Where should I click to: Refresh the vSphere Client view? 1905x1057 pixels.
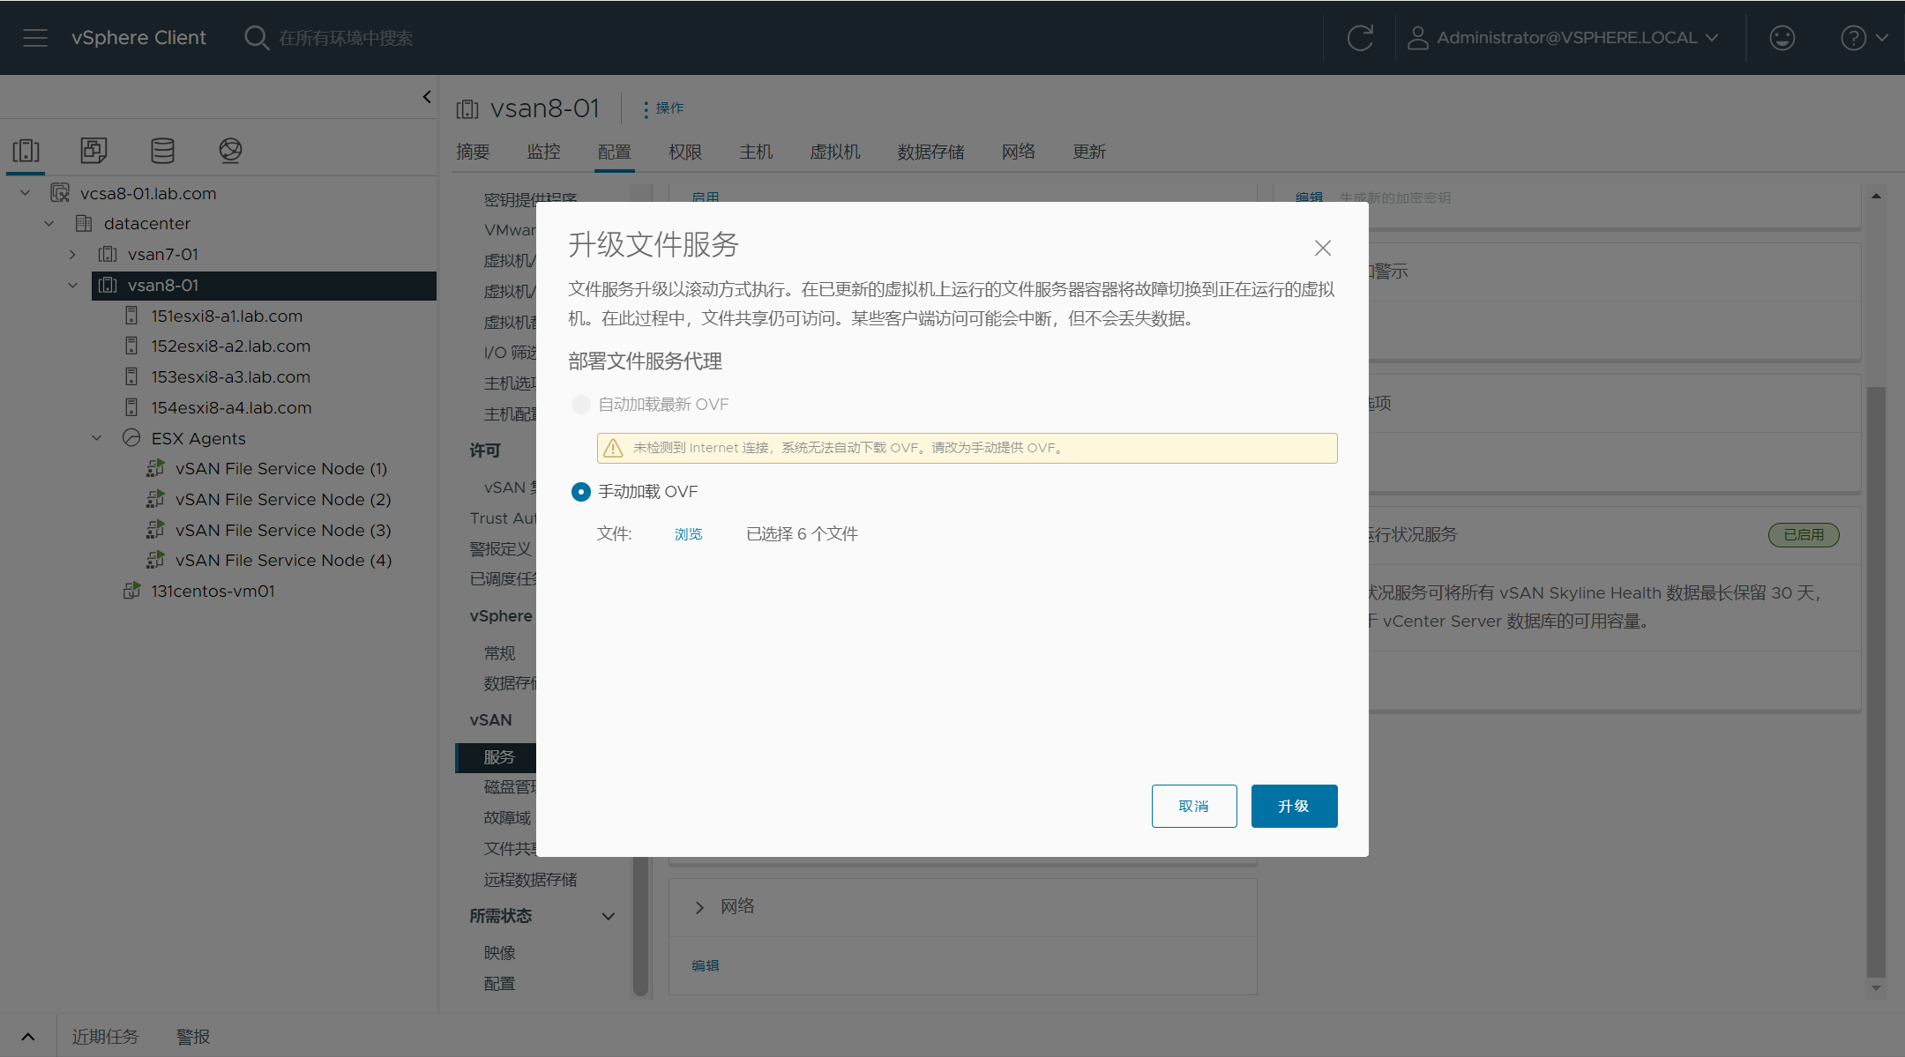tap(1360, 38)
